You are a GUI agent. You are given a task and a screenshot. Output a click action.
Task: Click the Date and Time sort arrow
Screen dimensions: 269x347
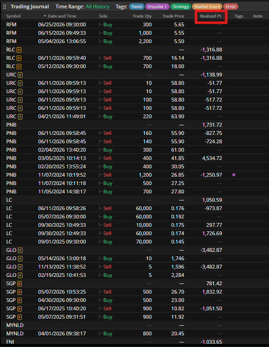pyautogui.click(x=45, y=16)
